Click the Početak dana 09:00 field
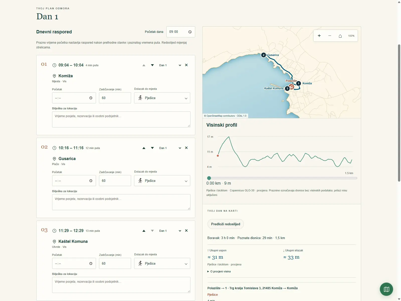Image resolution: width=401 pixels, height=301 pixels. pos(181,32)
